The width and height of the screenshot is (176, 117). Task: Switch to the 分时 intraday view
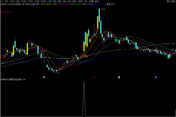click(x=6, y=1)
